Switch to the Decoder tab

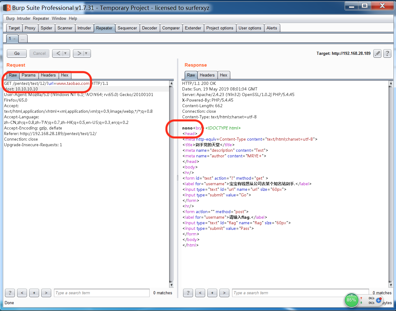coord(150,28)
